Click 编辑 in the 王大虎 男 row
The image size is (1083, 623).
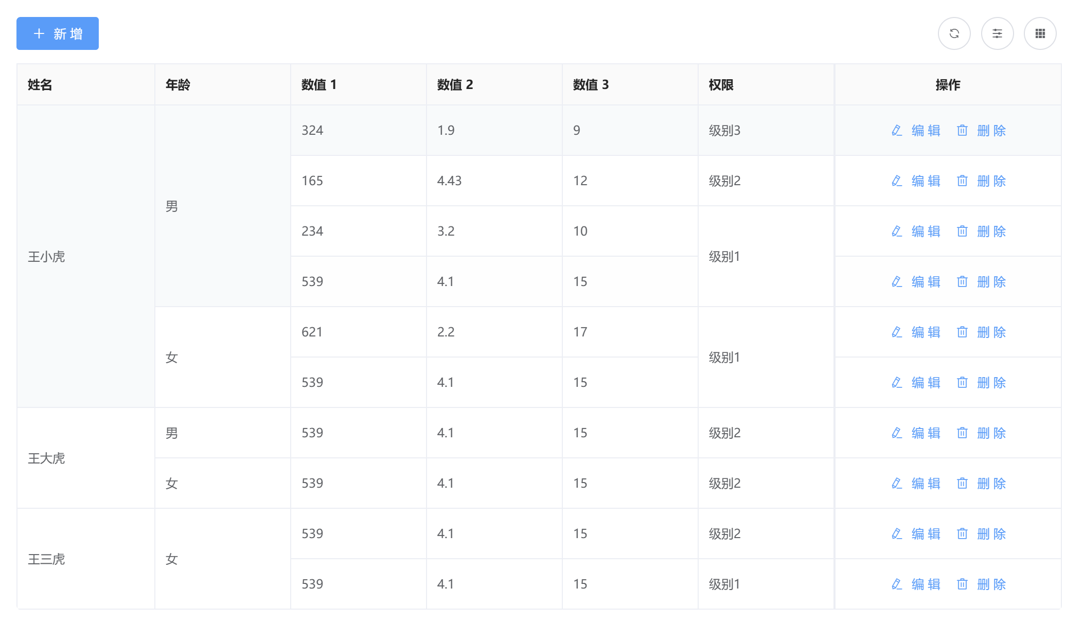(926, 433)
